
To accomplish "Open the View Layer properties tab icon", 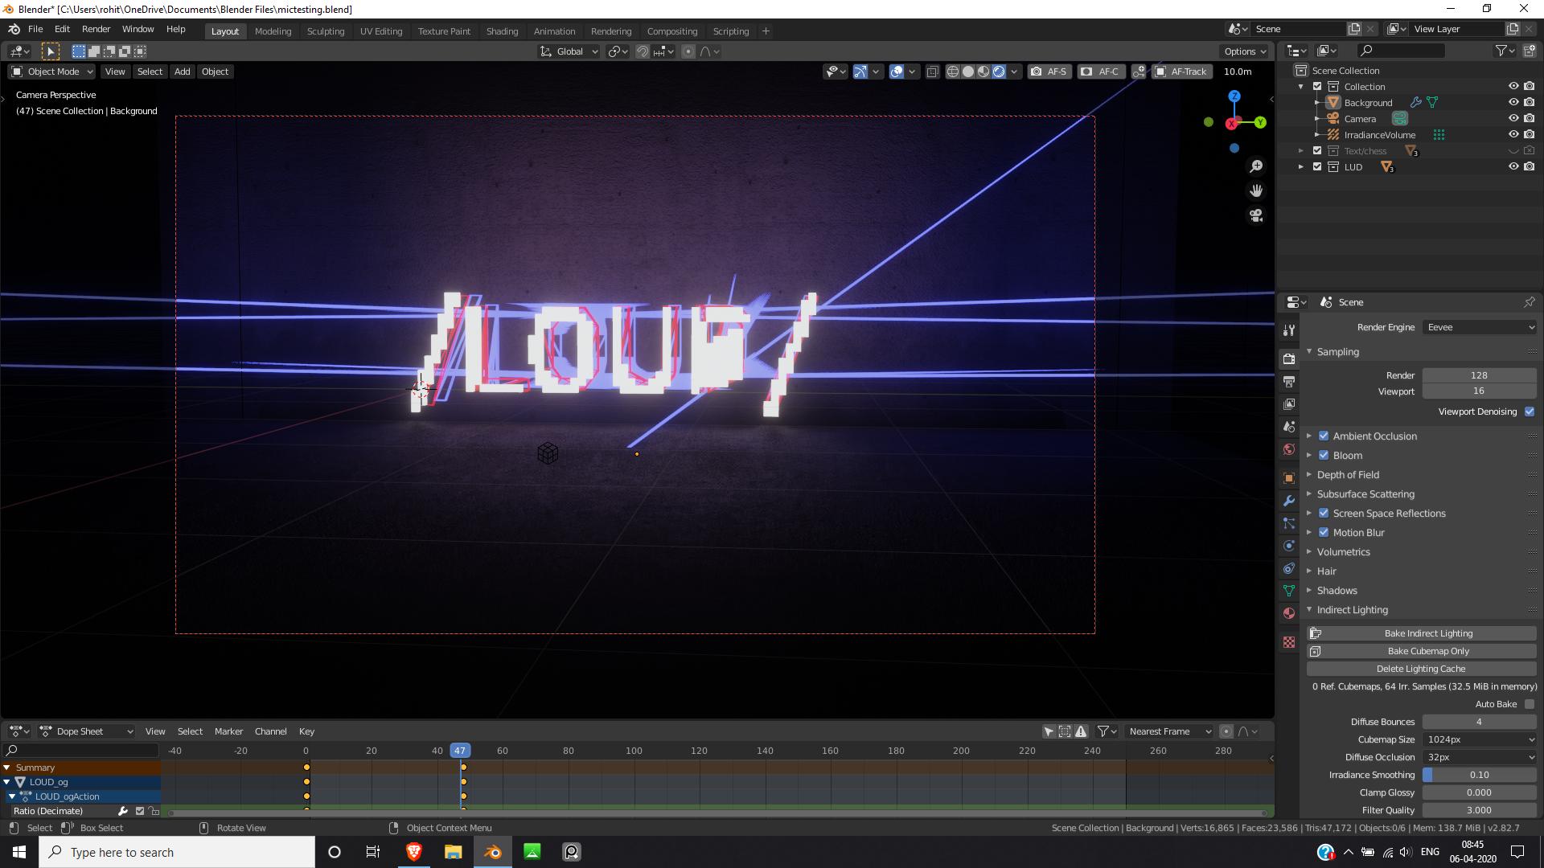I will (x=1289, y=404).
